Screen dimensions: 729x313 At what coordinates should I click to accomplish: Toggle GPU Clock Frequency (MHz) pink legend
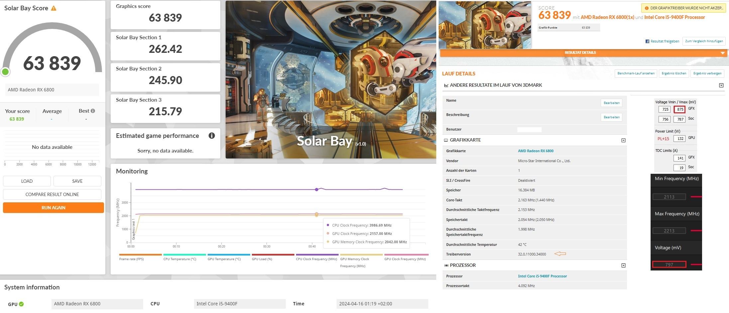(406, 257)
